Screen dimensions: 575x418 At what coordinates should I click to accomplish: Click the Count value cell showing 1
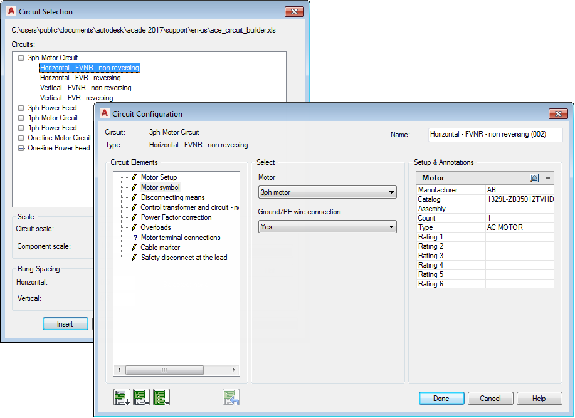tap(520, 218)
